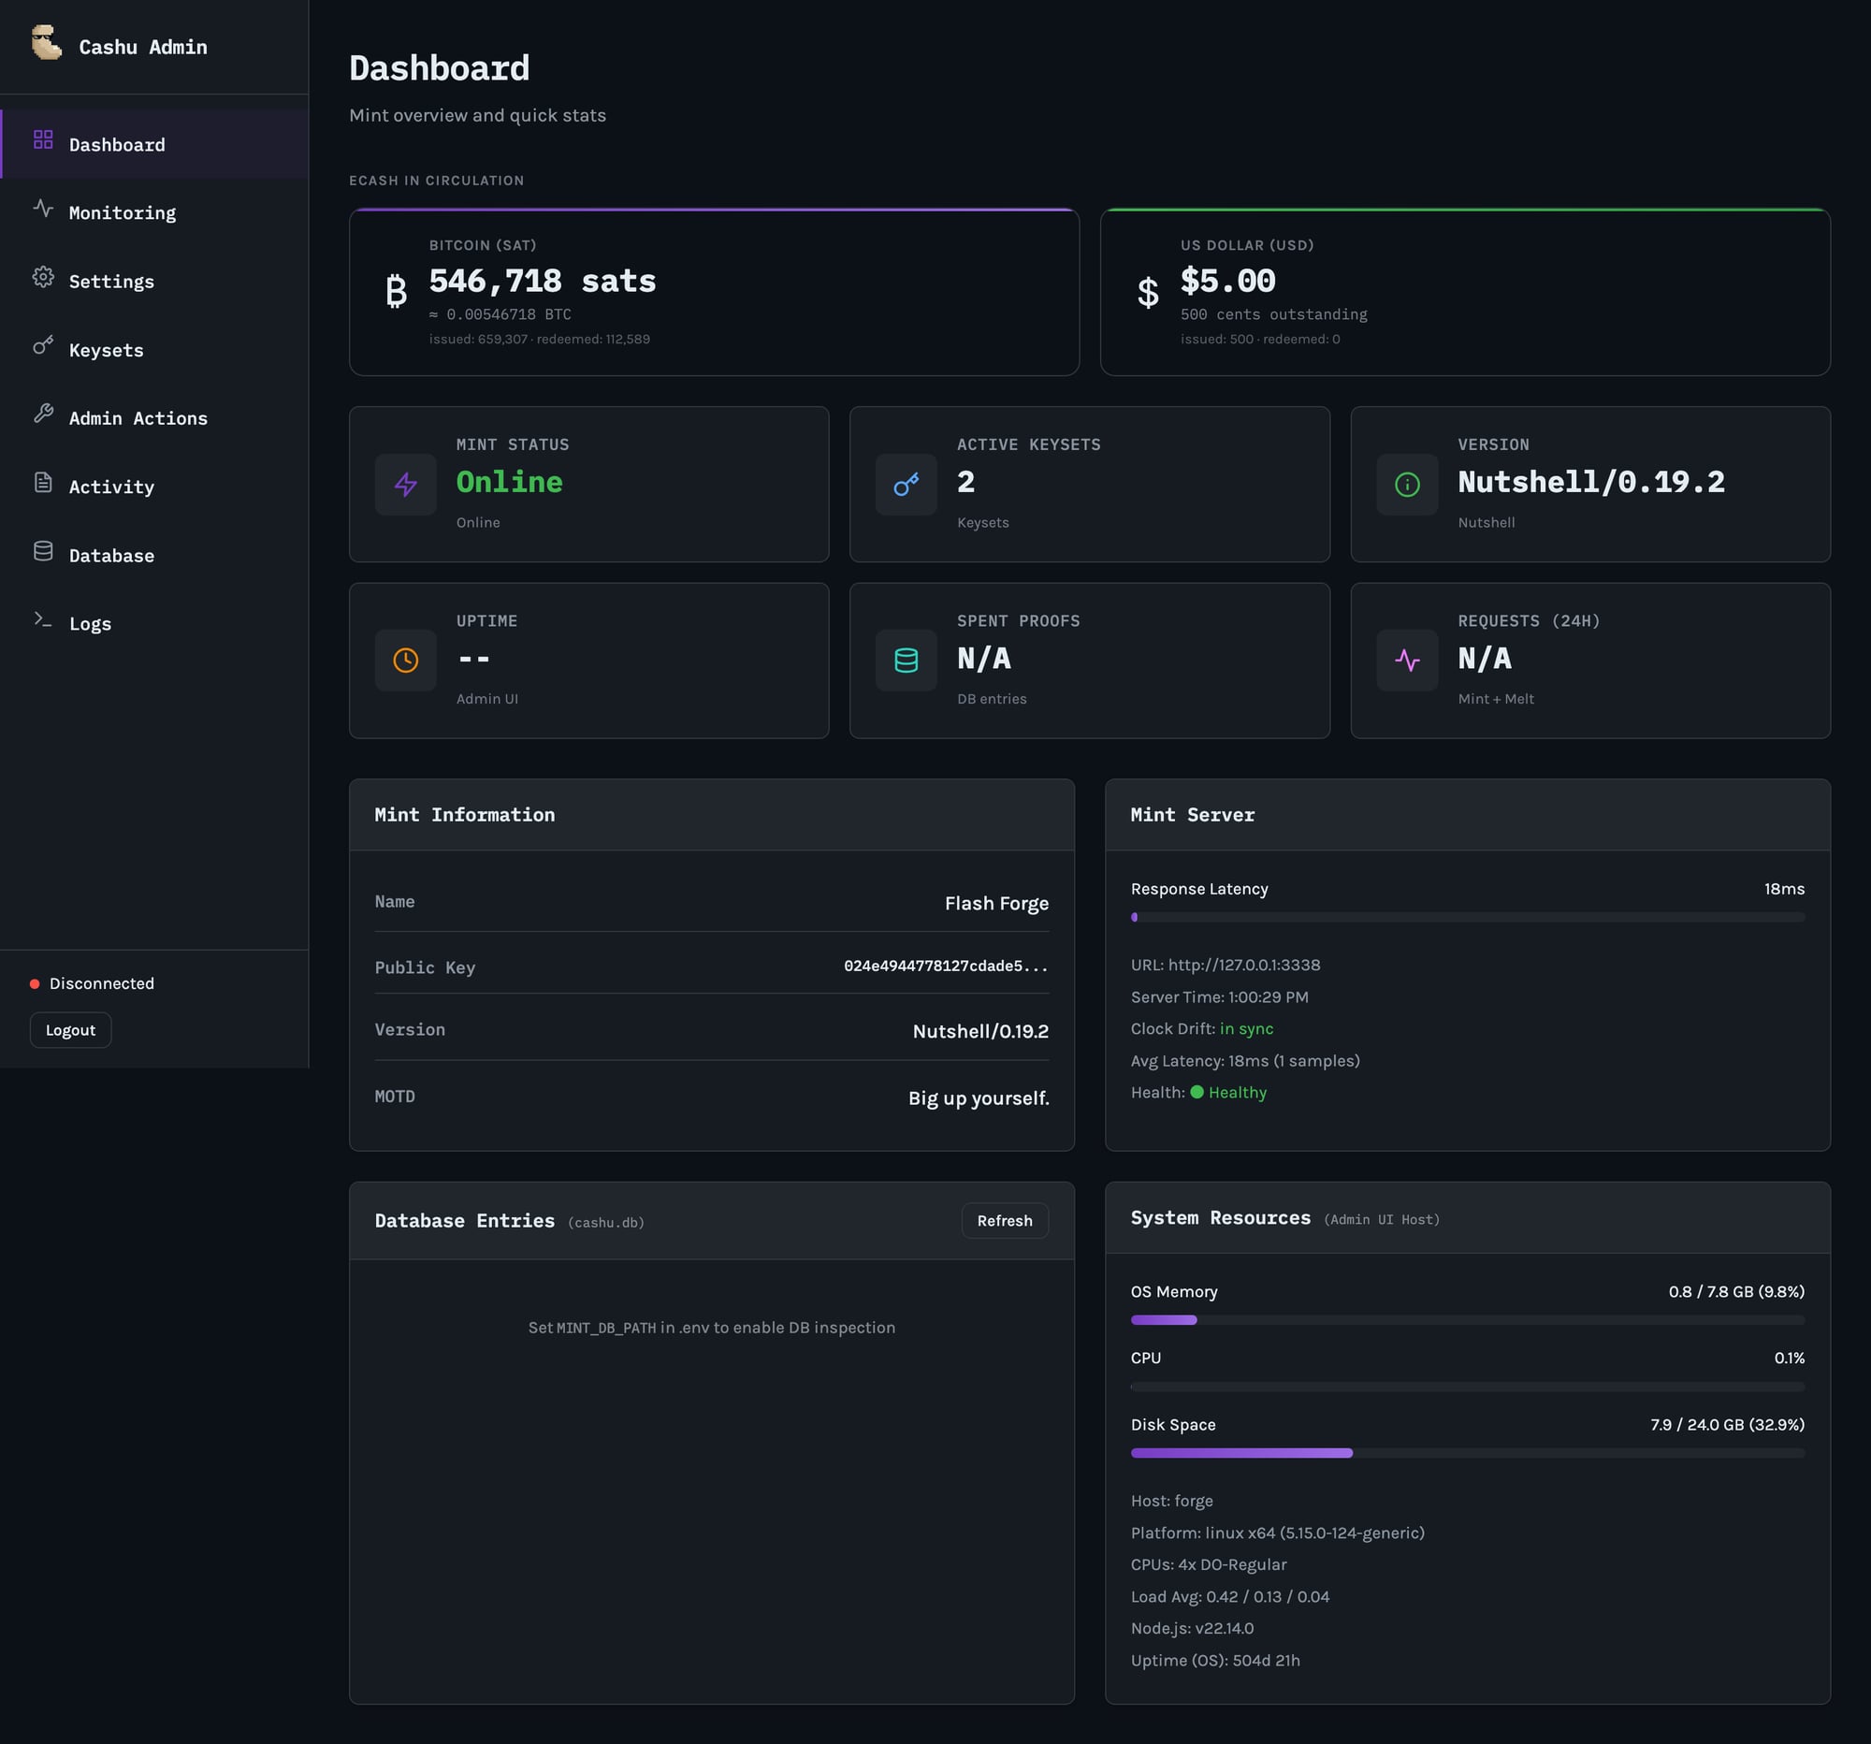Click the clock icon on the Uptime card
The width and height of the screenshot is (1871, 1744).
[x=406, y=660]
